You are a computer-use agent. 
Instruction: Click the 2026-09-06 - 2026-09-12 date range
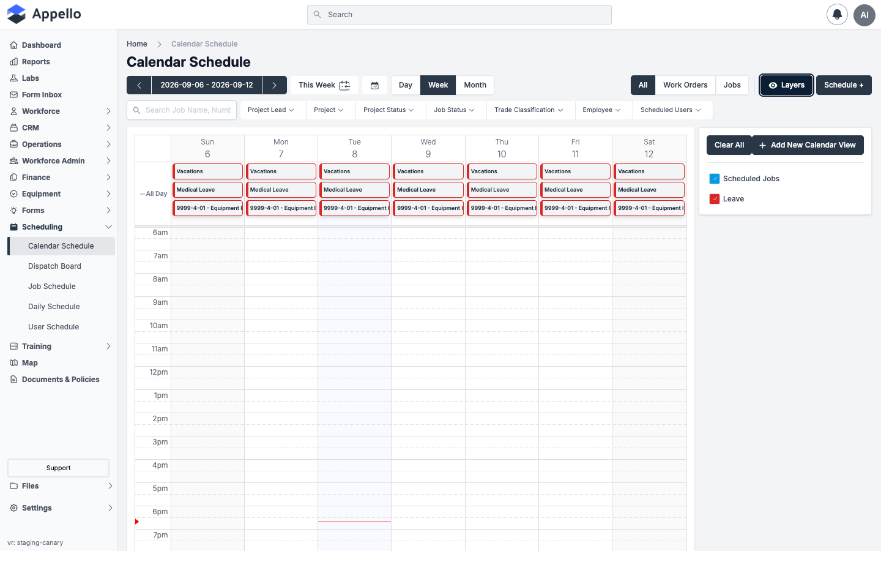207,85
